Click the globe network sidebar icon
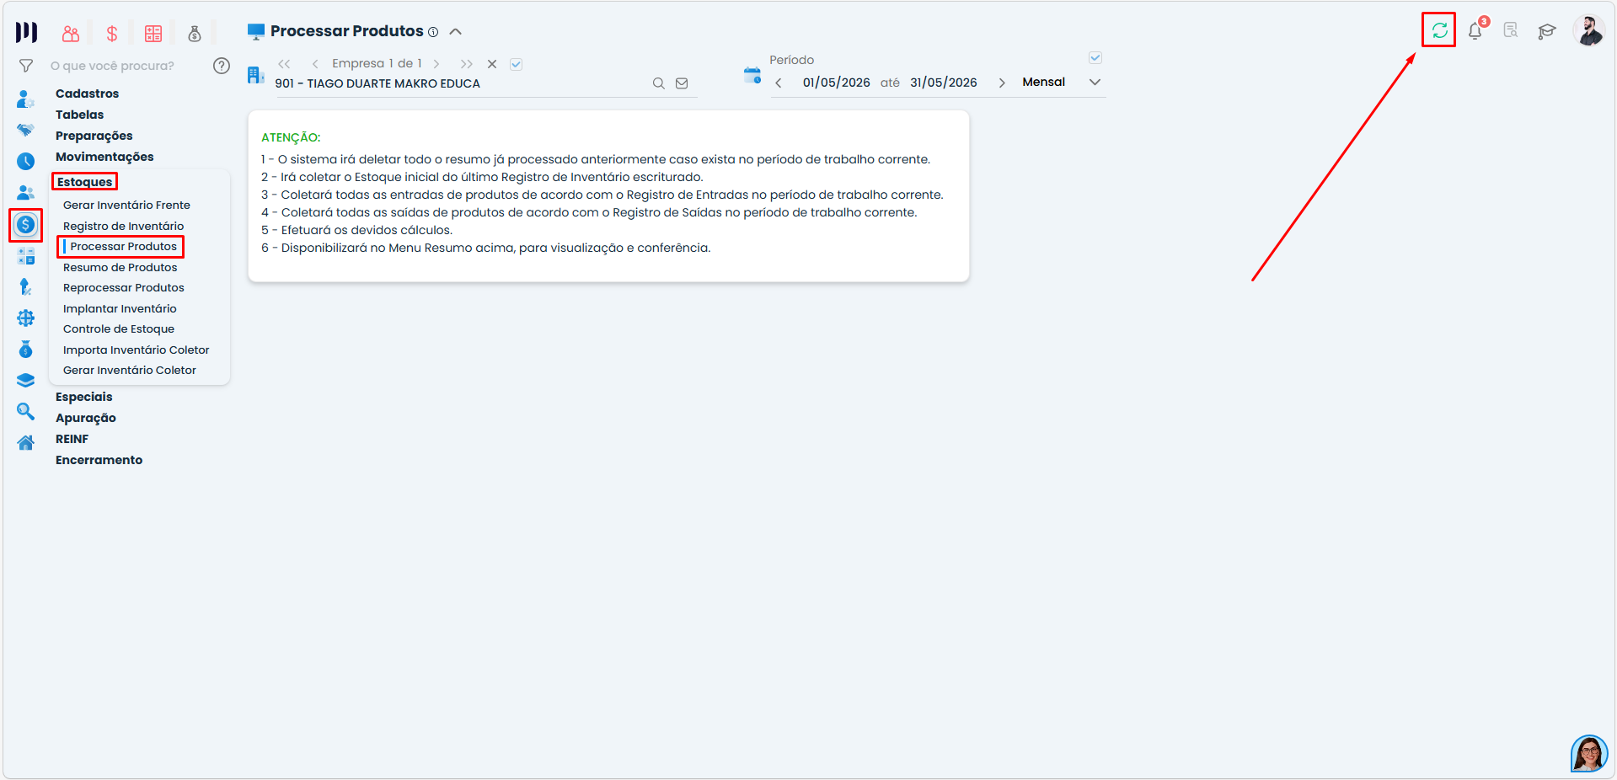The width and height of the screenshot is (1617, 780). click(x=26, y=318)
